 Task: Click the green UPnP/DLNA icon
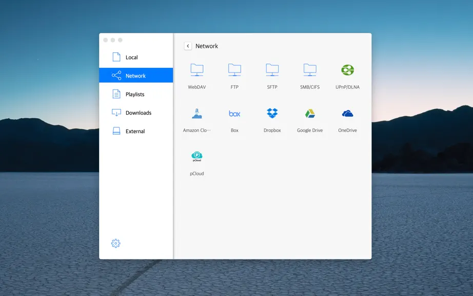pyautogui.click(x=347, y=70)
